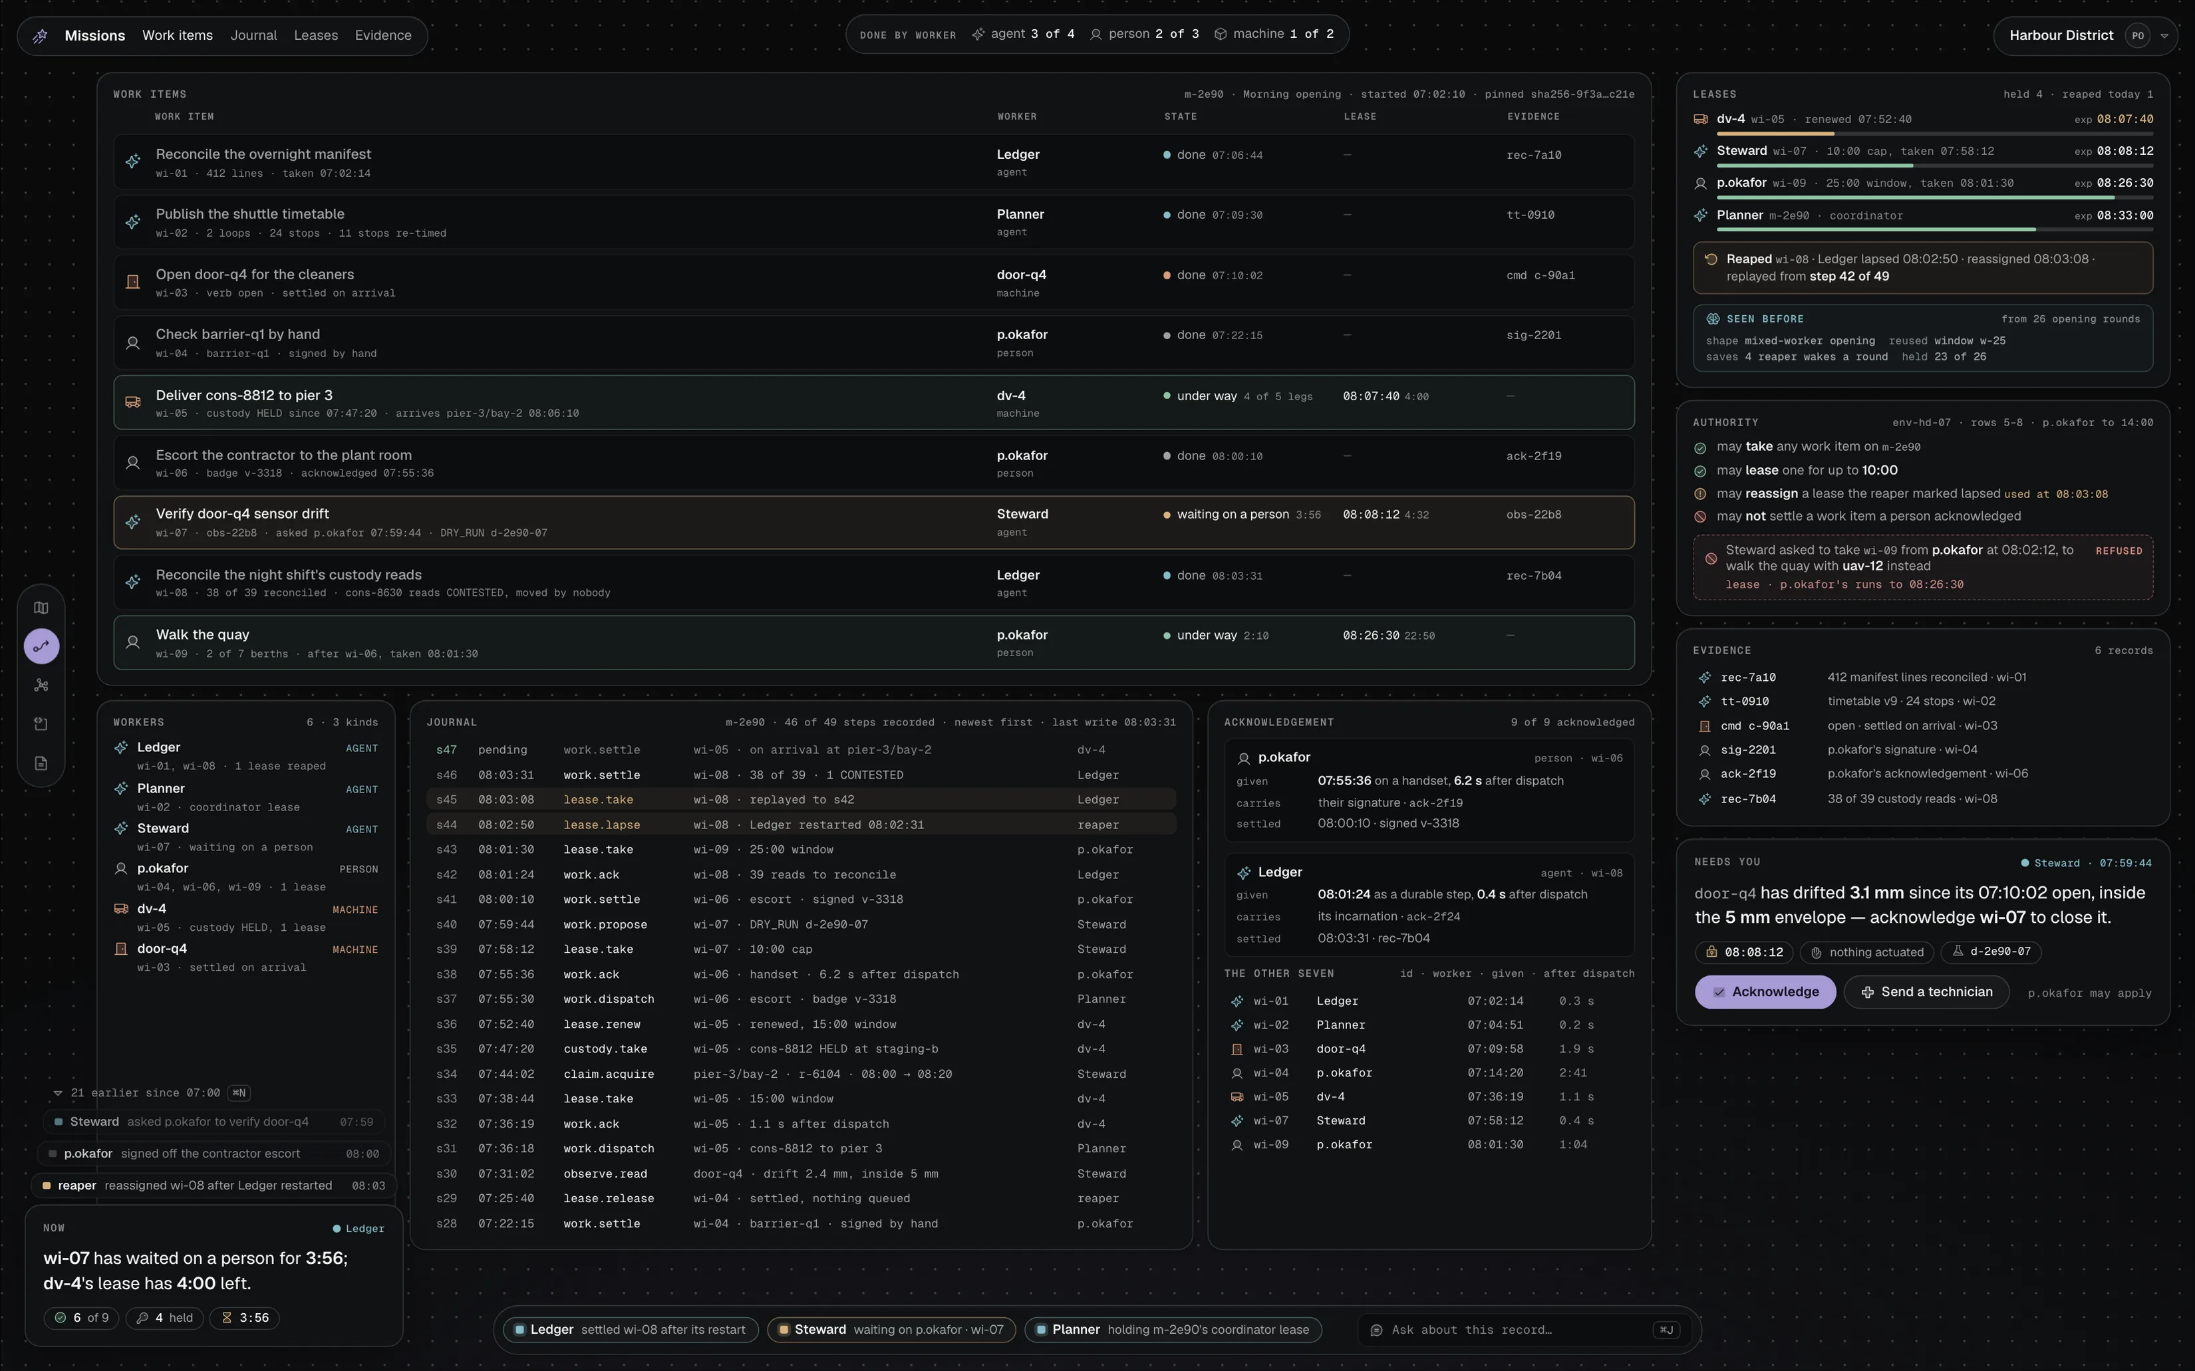
Task: Click the truck icon beside dv-4 in Workers
Action: 120,908
